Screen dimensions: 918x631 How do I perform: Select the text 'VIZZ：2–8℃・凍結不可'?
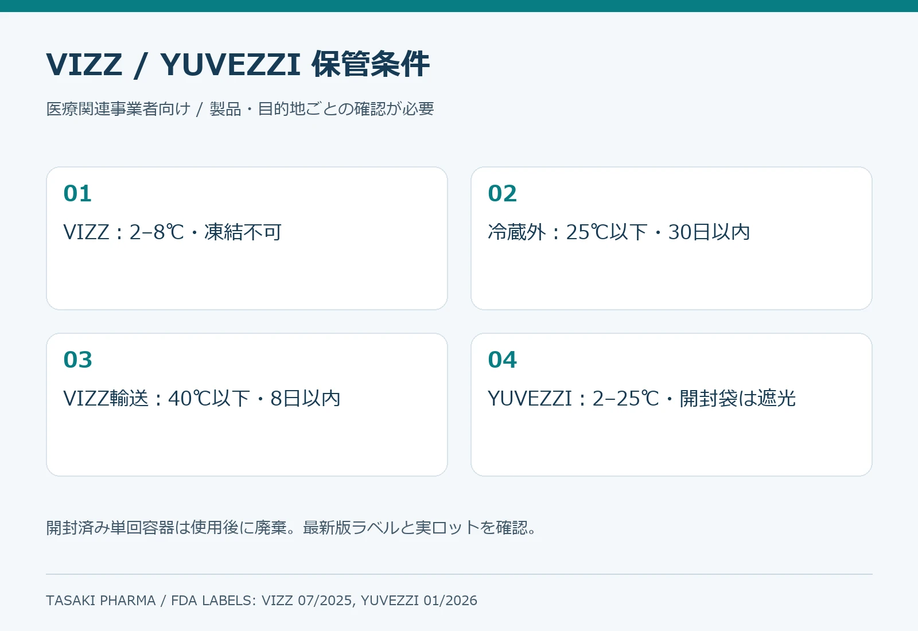point(173,232)
